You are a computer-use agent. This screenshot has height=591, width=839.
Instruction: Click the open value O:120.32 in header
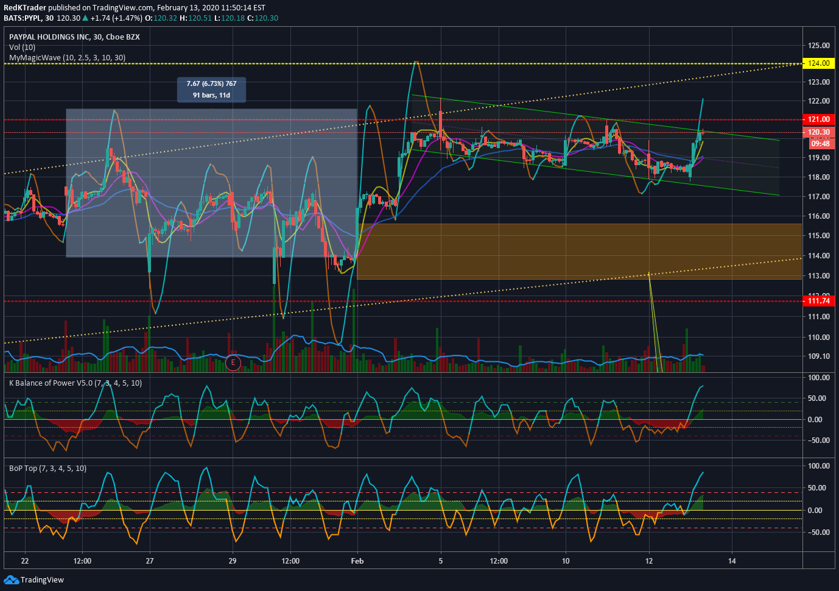point(161,18)
